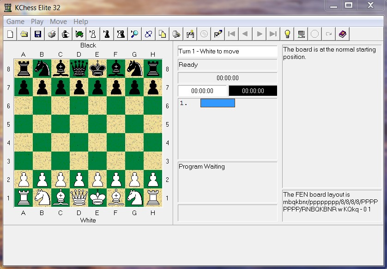The image size is (387, 269).
Task: Select the white queen on D1
Action: pyautogui.click(x=79, y=198)
